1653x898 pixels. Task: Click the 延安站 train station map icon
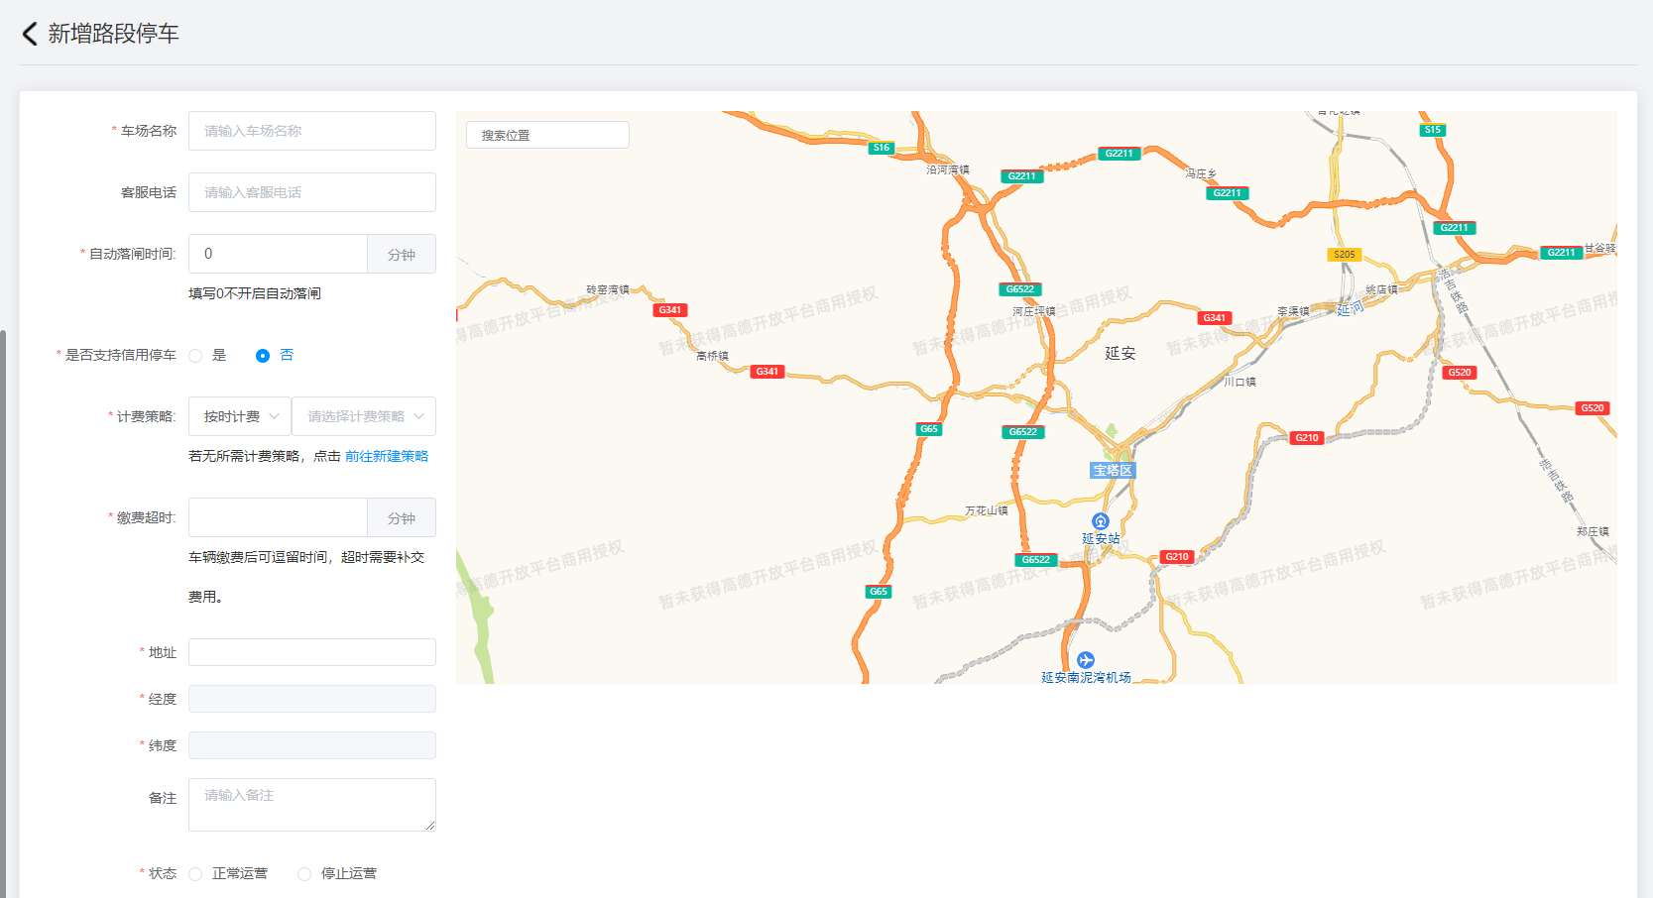[x=1100, y=521]
